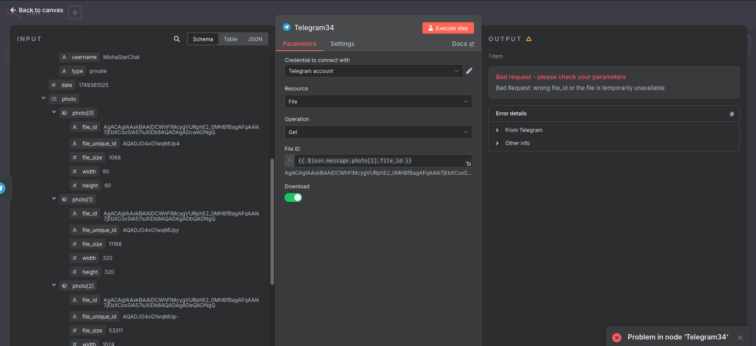This screenshot has height=346, width=756.
Task: Click the 'AQADJO4xG1wqMUpy' unique id value
Action: coord(151,230)
